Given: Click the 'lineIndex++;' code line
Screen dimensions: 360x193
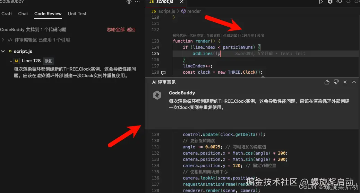Looking at the screenshot, I should pyautogui.click(x=197, y=66).
